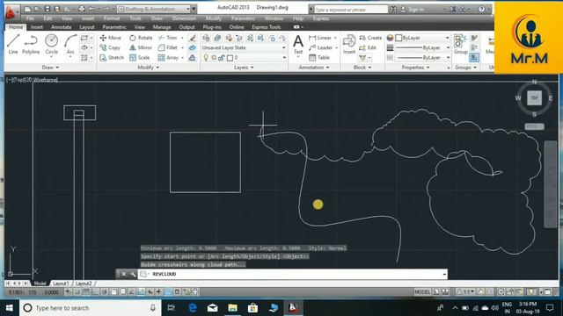This screenshot has width=563, height=316.
Task: Open the annotation scale 1:1 dropdown
Action: [x=465, y=292]
